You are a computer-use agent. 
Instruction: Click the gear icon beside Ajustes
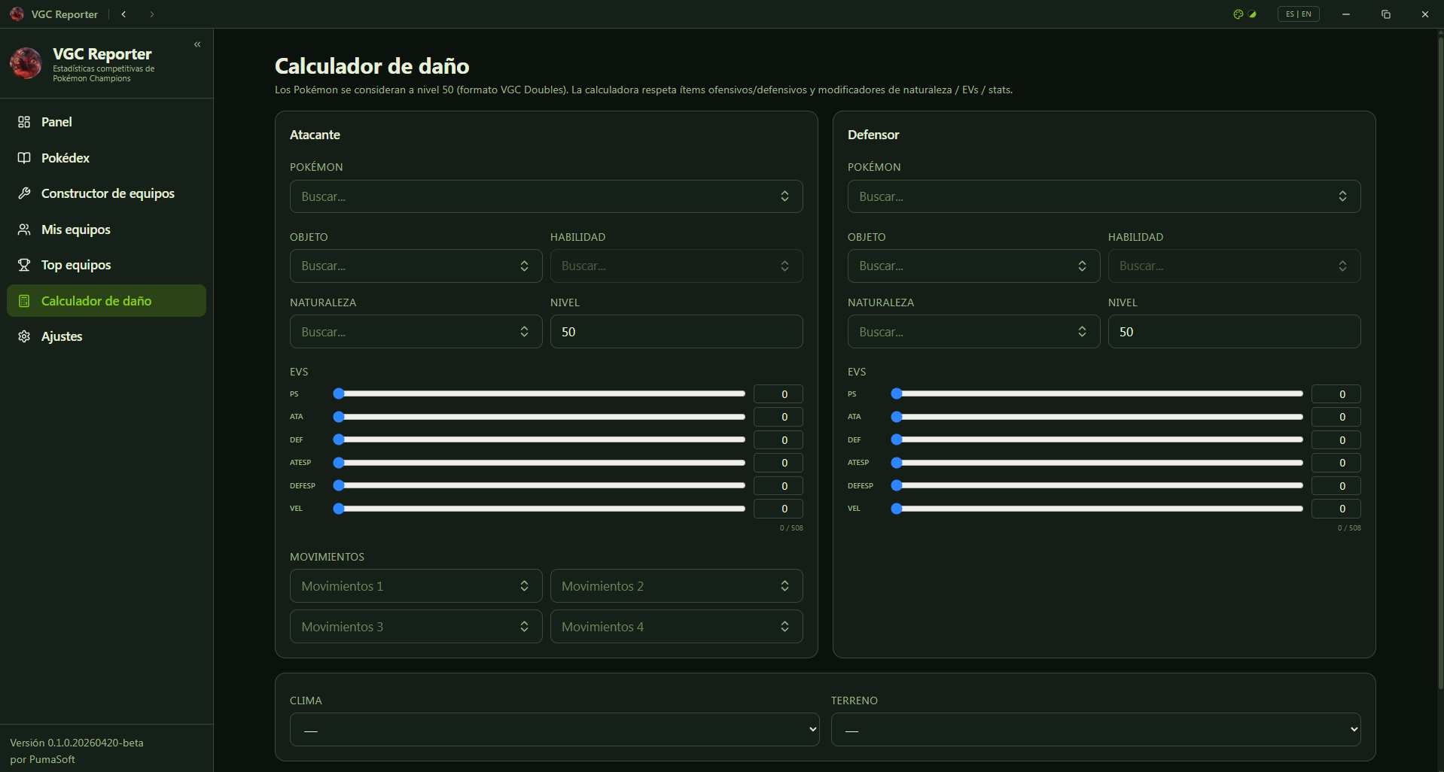(24, 336)
